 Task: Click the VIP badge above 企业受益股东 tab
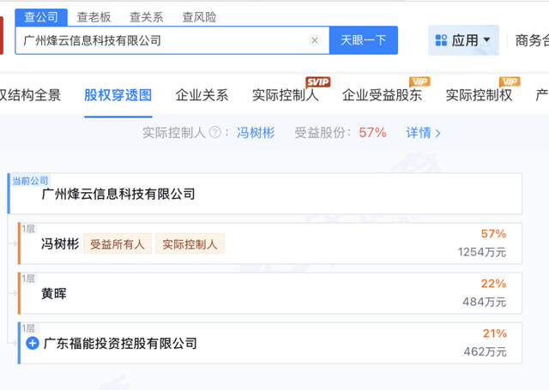[x=419, y=81]
